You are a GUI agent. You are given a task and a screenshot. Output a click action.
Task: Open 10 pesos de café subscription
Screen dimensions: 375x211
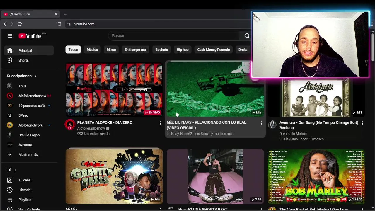click(x=29, y=105)
